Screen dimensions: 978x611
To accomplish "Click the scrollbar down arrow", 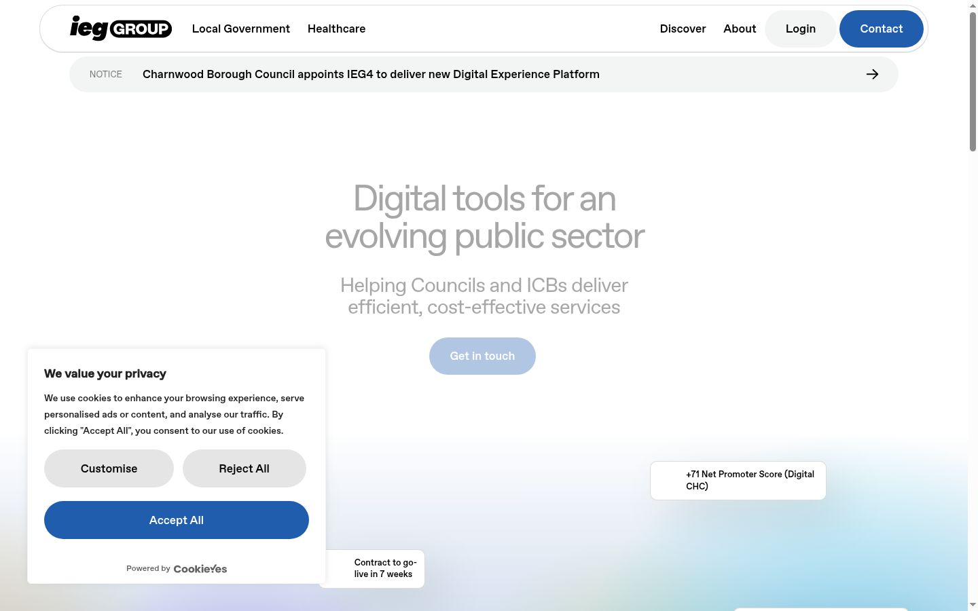I will pyautogui.click(x=973, y=604).
